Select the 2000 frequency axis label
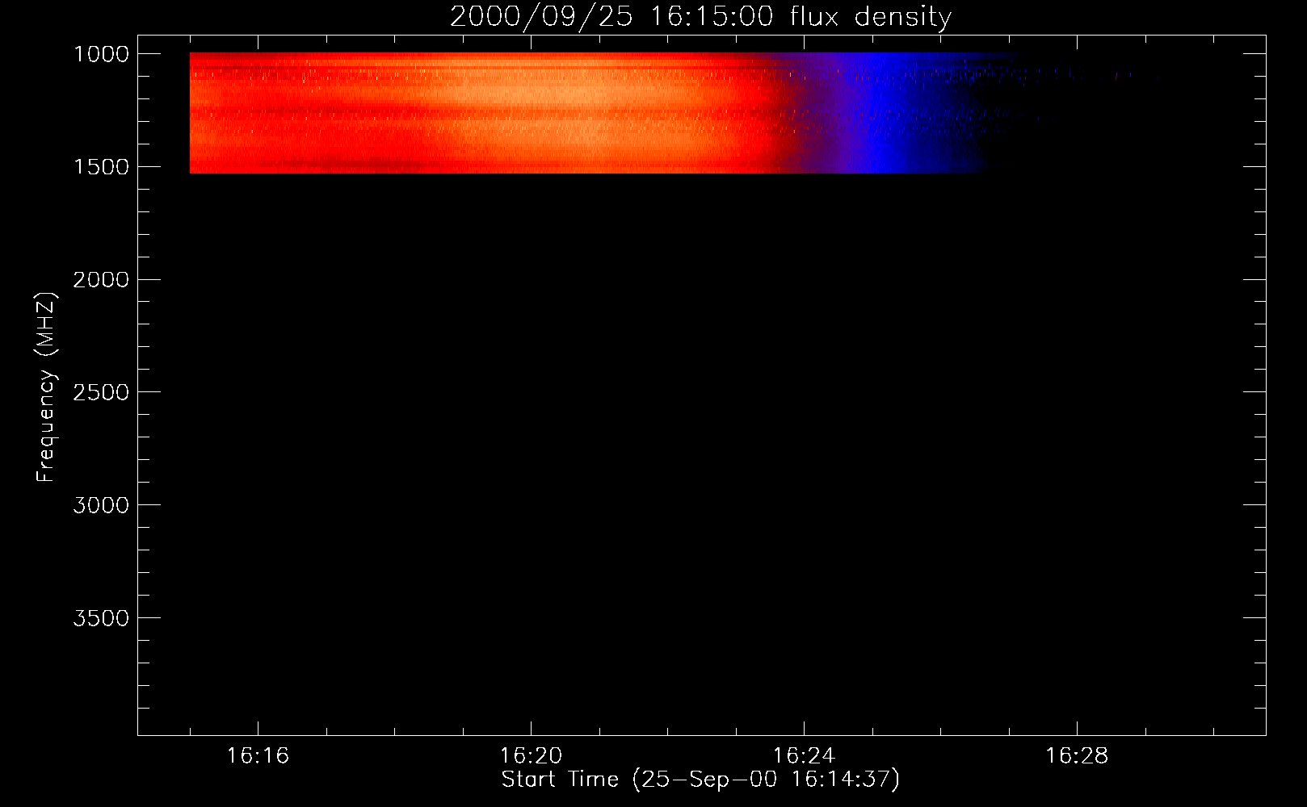Screen dimensions: 1307x807 point(101,280)
